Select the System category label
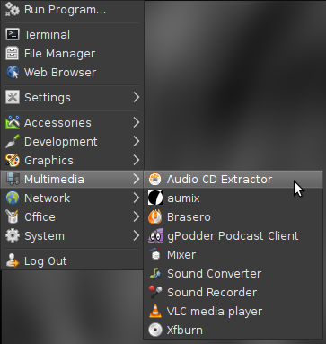The image size is (326, 344). pos(44,236)
